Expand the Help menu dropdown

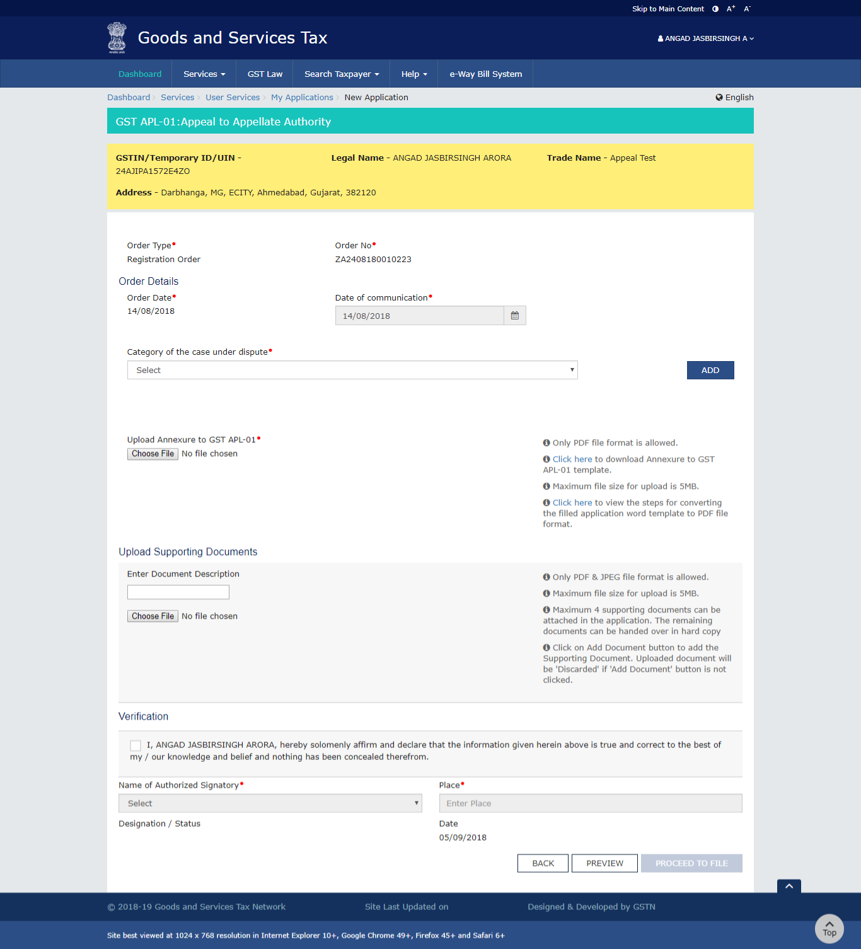[413, 73]
